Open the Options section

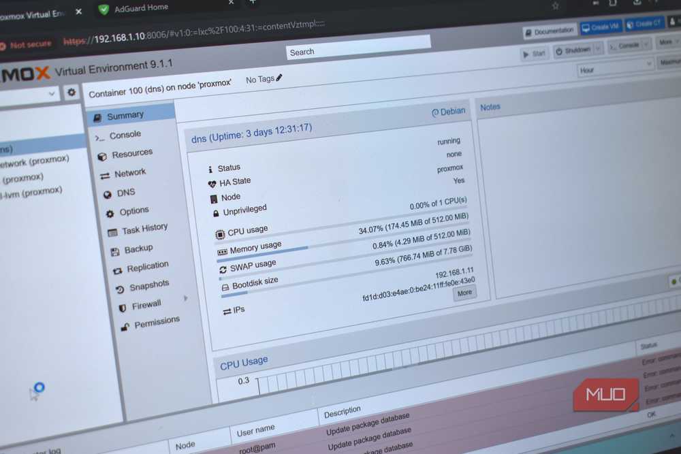click(133, 212)
